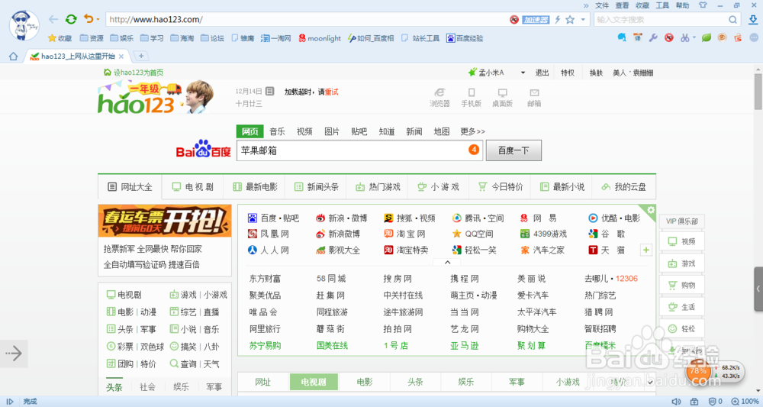Click the gear settings icon on site panel corner
Screen dimensions: 763x407
(651, 210)
